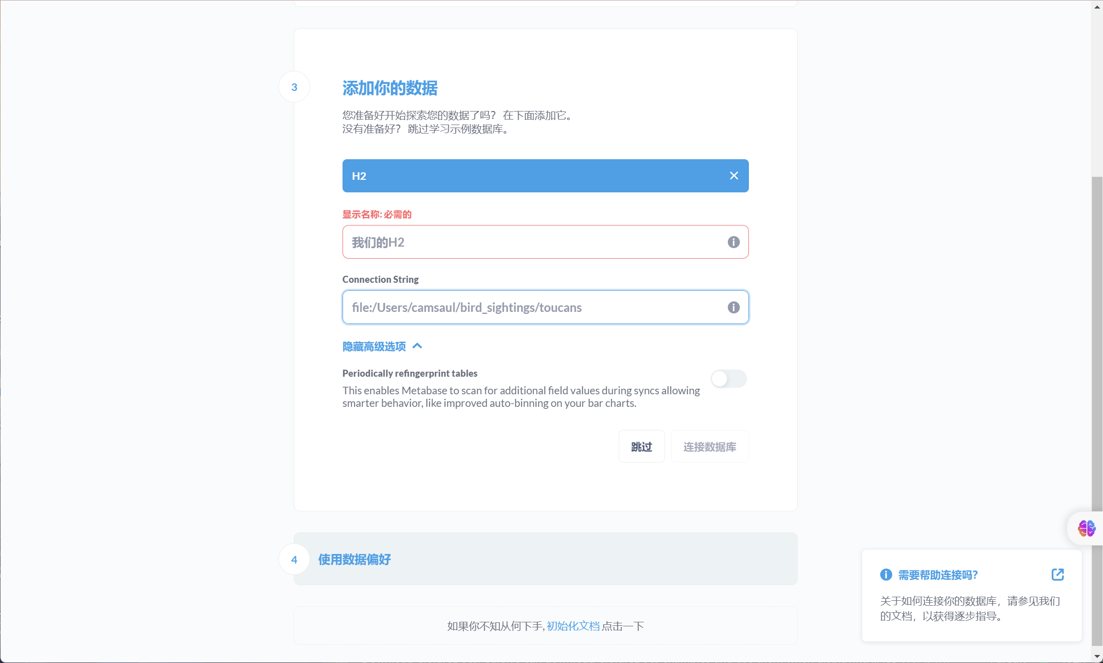The width and height of the screenshot is (1103, 663).
Task: Click the chevron up arrow icon
Action: click(417, 346)
